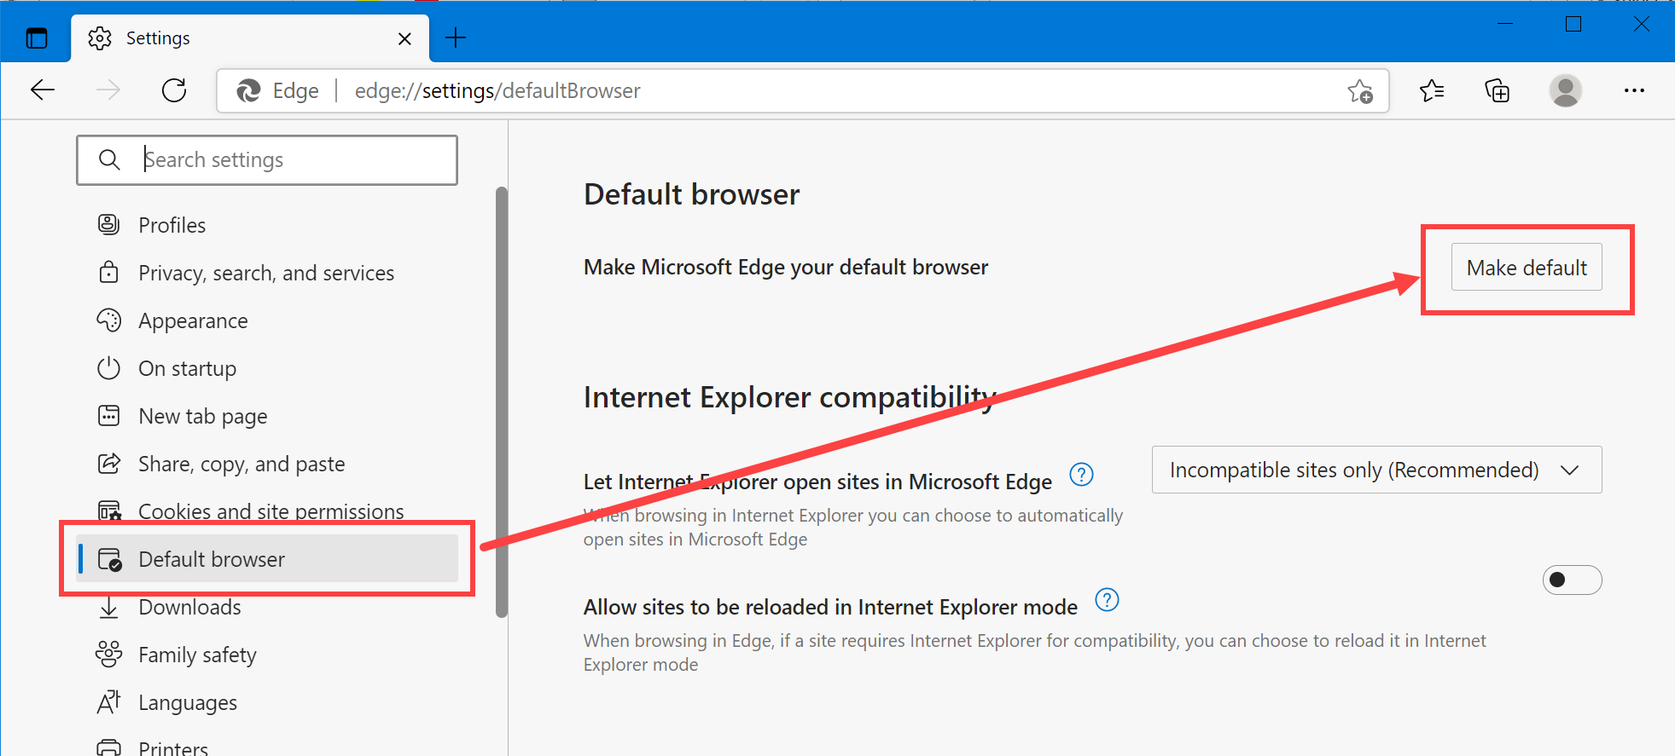
Task: Open the Collections icon
Action: (x=1498, y=90)
